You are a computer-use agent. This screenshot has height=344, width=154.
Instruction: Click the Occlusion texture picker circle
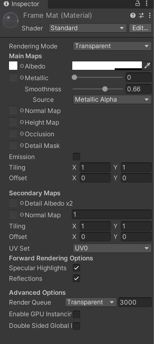coord(22,134)
